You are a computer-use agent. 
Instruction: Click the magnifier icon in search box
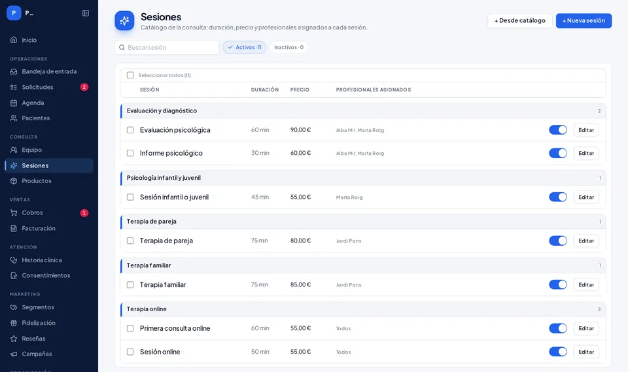click(x=122, y=47)
